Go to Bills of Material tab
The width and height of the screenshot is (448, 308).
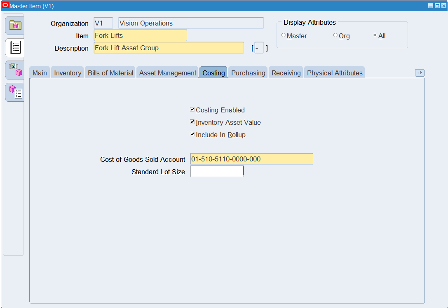tap(110, 73)
